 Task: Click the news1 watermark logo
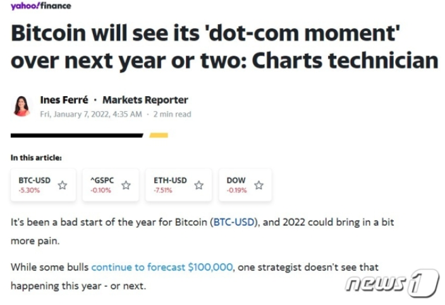tap(391, 283)
